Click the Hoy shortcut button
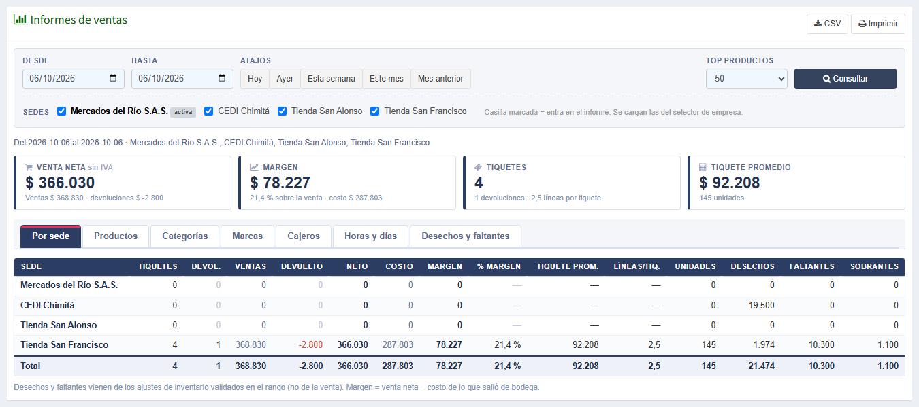919x407 pixels. pyautogui.click(x=255, y=79)
